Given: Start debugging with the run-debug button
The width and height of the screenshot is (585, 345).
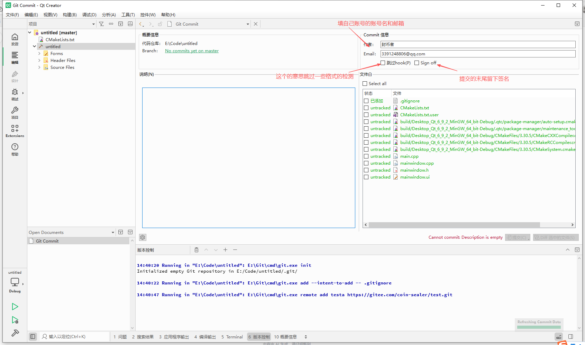Looking at the screenshot, I should pyautogui.click(x=15, y=320).
